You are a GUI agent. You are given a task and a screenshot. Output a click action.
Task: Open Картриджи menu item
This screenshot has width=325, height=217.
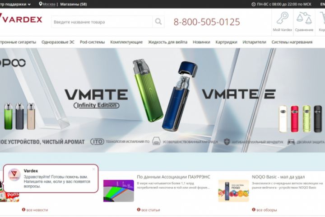click(x=226, y=42)
